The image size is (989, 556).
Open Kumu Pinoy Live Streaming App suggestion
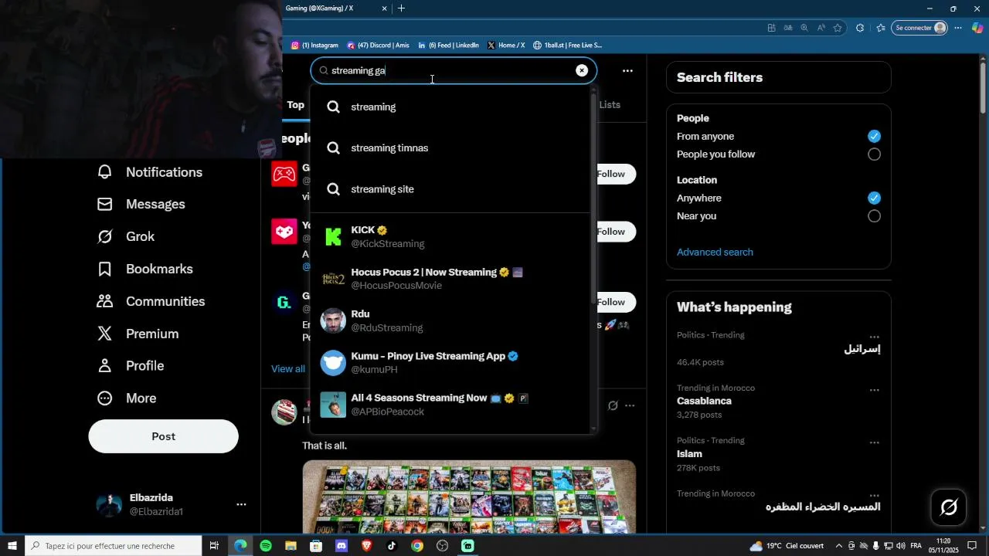[x=450, y=362]
